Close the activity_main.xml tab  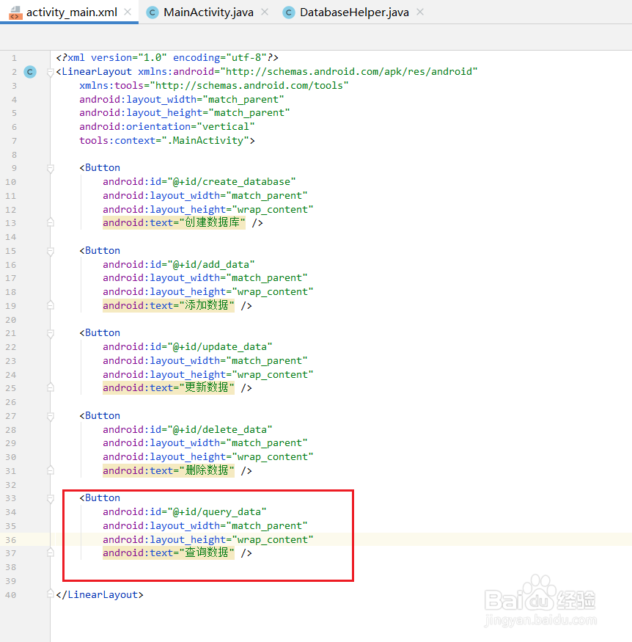point(128,12)
